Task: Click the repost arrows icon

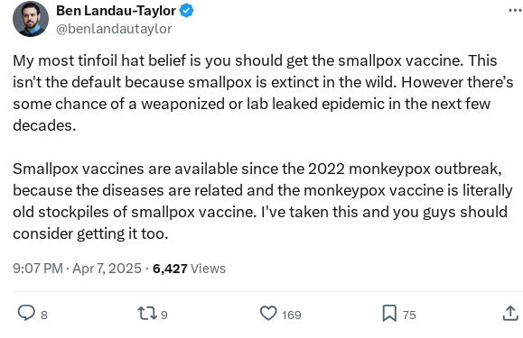Action: click(x=147, y=313)
